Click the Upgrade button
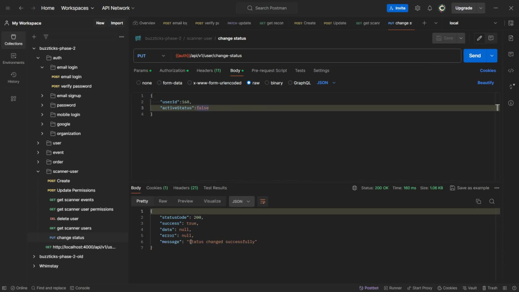This screenshot has width=519, height=292. [x=463, y=8]
